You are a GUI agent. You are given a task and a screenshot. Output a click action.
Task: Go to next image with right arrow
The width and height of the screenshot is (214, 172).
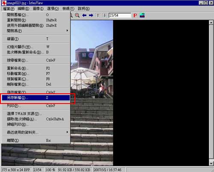pos(91,15)
